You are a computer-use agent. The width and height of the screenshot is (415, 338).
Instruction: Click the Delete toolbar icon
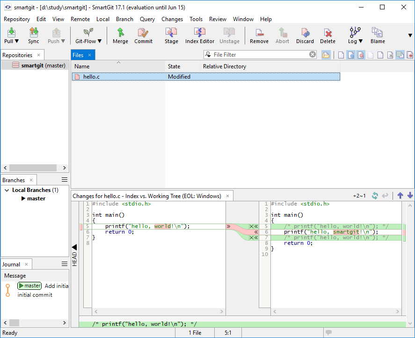(328, 32)
